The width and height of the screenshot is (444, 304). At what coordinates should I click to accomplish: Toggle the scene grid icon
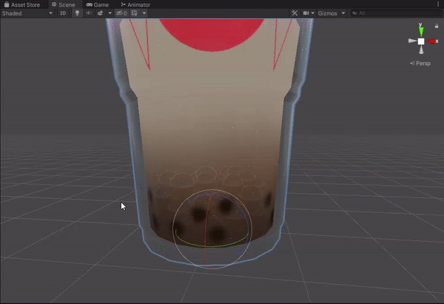coord(135,13)
